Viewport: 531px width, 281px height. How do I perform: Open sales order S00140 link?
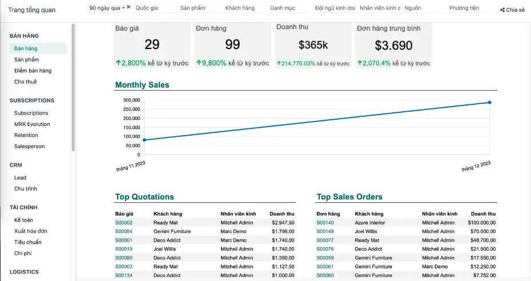pos(325,223)
